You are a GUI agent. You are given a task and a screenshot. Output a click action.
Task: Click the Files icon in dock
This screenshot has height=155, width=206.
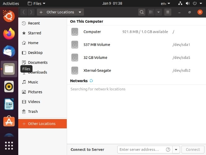point(9,69)
